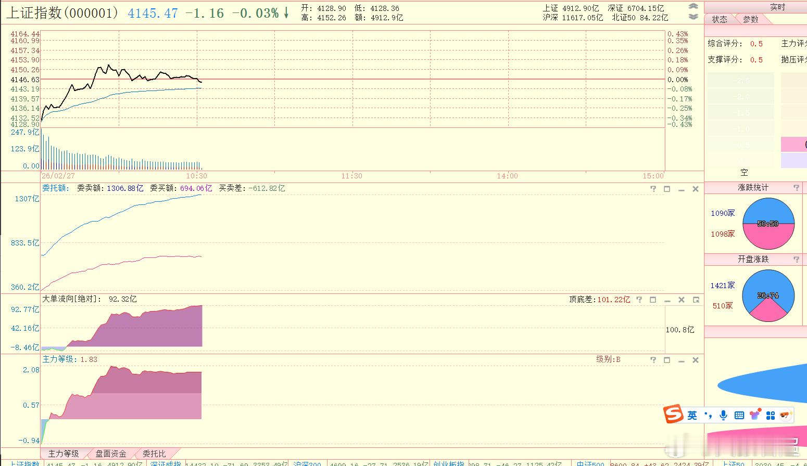Screen dimensions: 807x466
Task: Click the 北证50 84.22亿 turnover figure
Action: pos(640,18)
